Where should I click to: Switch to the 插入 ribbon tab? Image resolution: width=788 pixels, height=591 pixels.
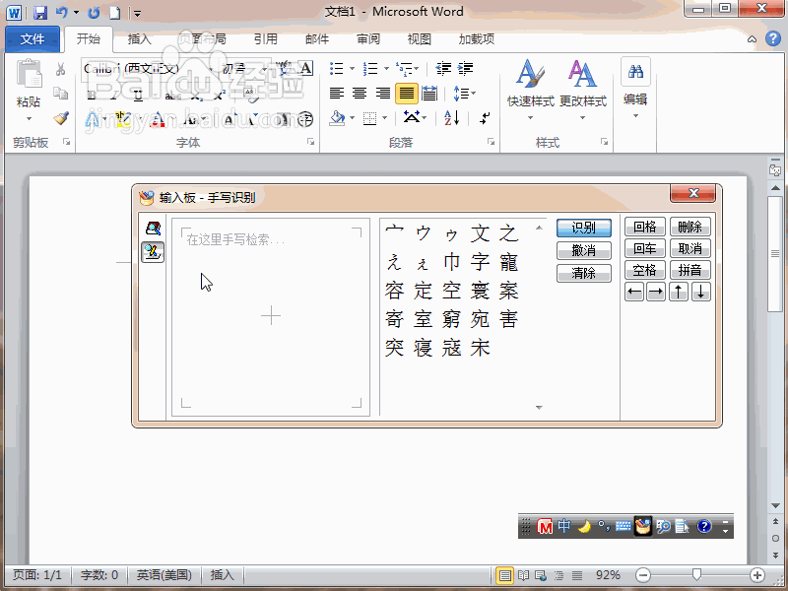pos(139,39)
